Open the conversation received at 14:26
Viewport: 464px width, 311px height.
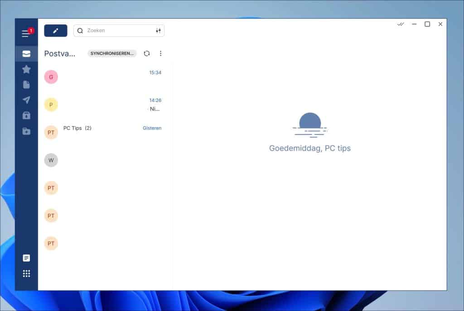pyautogui.click(x=104, y=105)
